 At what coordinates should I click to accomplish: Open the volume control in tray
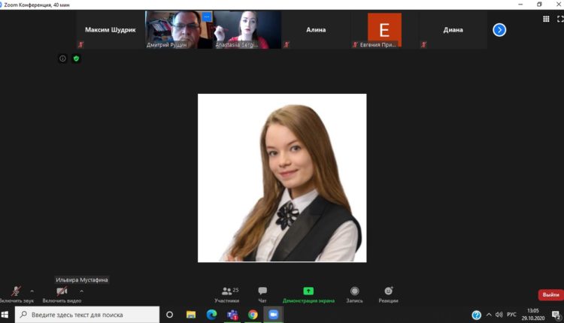point(499,315)
